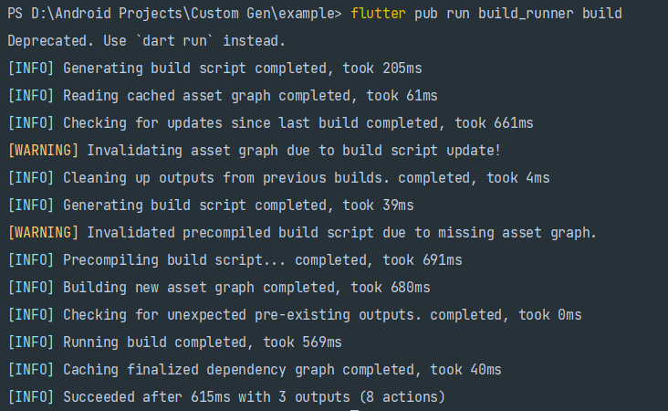
Task: Click 'Caching finalized dependency graph' line
Action: [255, 370]
